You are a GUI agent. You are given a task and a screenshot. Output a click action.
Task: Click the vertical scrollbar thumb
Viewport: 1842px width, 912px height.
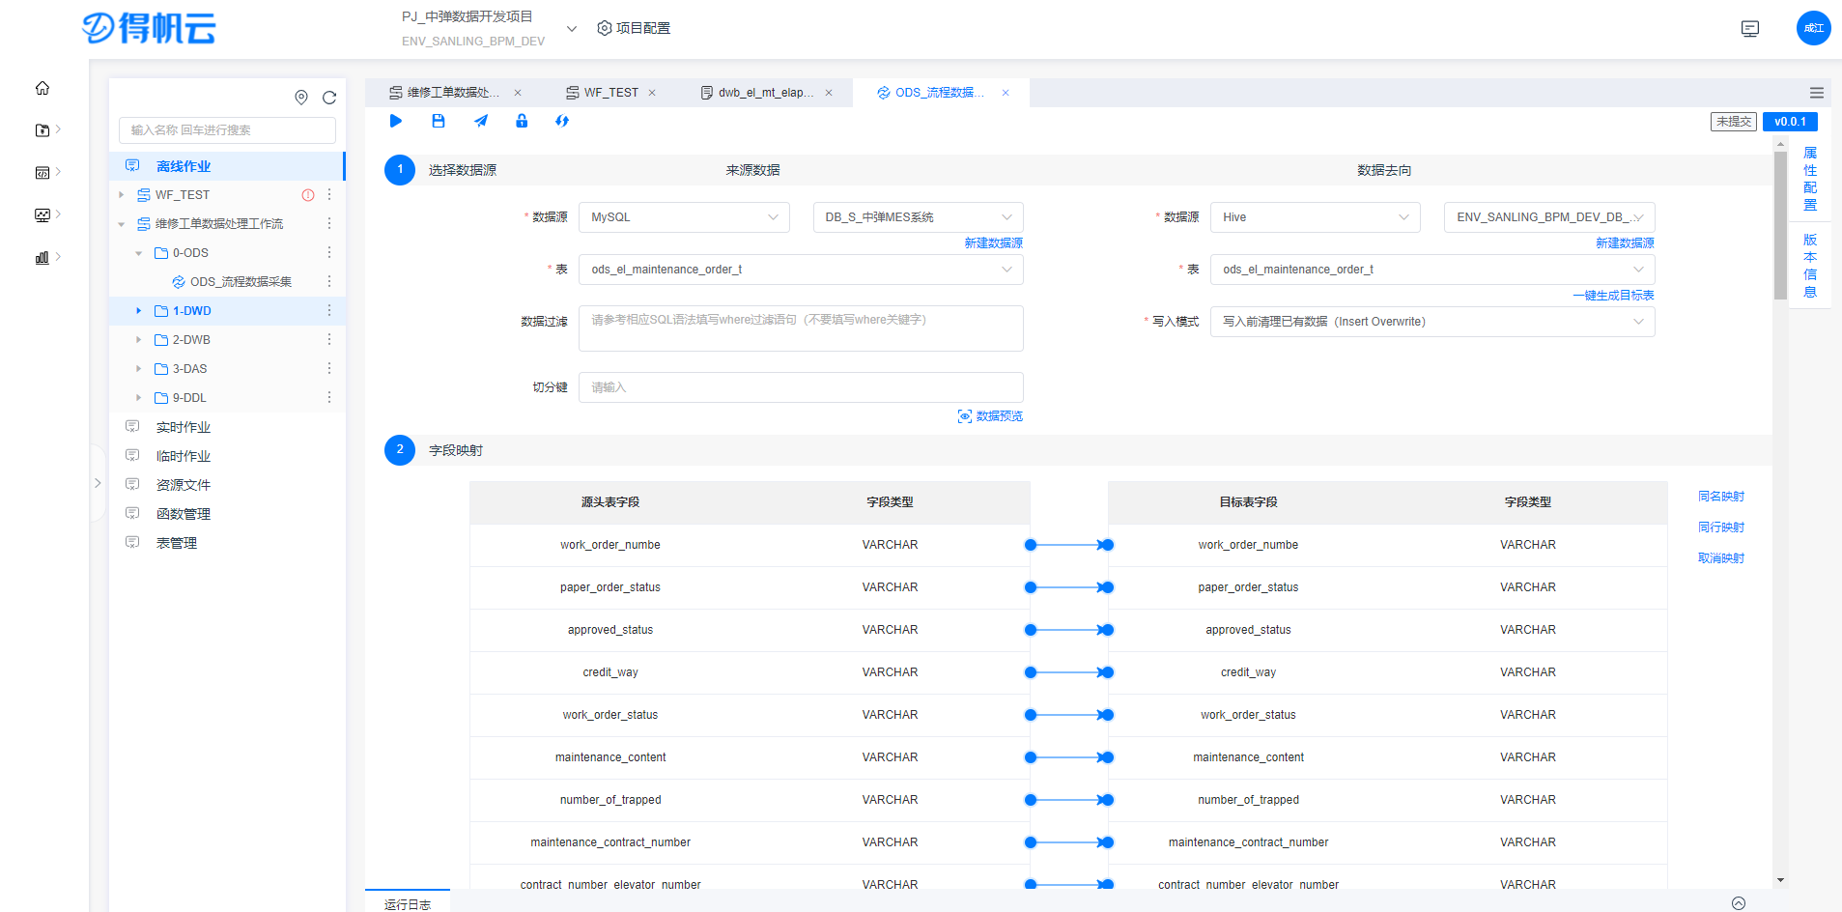pyautogui.click(x=1780, y=225)
